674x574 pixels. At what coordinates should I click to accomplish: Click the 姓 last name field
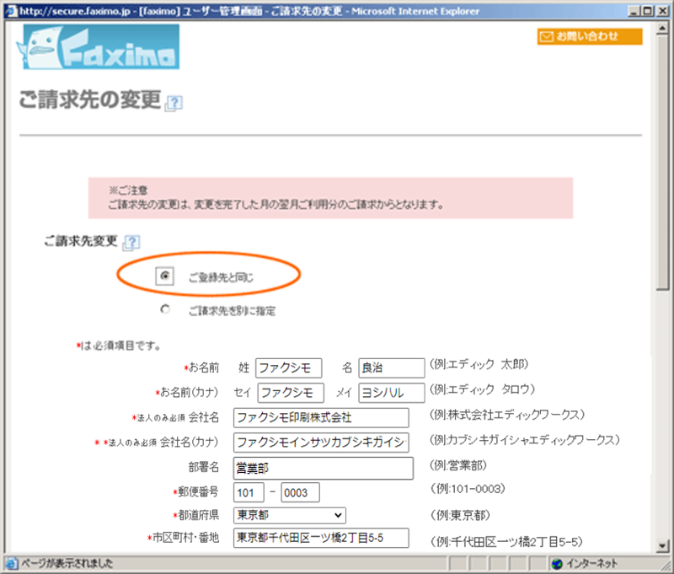click(288, 368)
